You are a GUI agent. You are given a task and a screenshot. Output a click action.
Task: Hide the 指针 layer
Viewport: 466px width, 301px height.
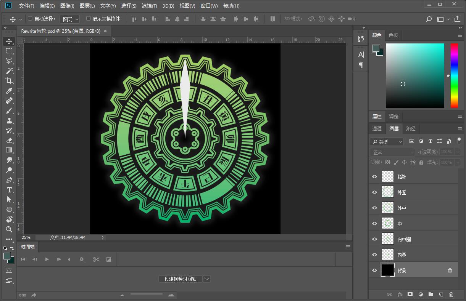pyautogui.click(x=374, y=177)
